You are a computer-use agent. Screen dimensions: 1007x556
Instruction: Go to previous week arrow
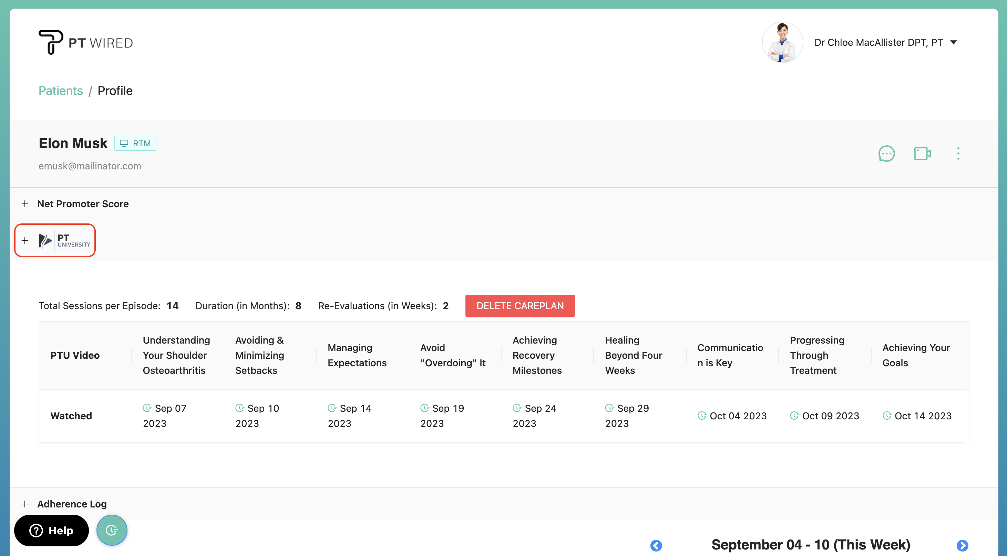tap(656, 545)
